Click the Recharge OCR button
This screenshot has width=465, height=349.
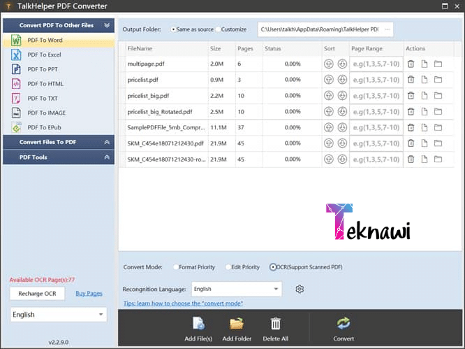coord(37,293)
